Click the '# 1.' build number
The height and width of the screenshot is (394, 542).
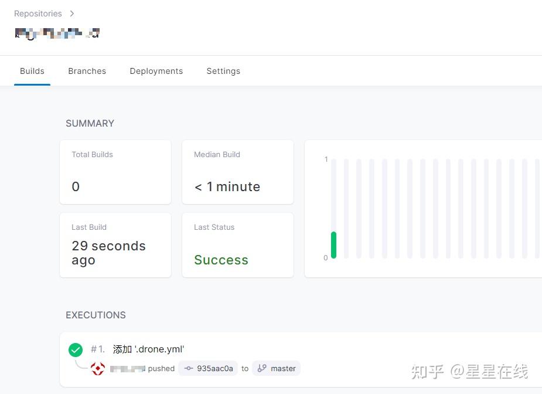[97, 349]
